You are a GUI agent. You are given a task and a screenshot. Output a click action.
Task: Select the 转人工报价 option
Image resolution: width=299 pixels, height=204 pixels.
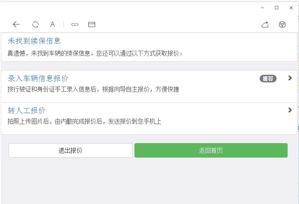[x=27, y=111]
